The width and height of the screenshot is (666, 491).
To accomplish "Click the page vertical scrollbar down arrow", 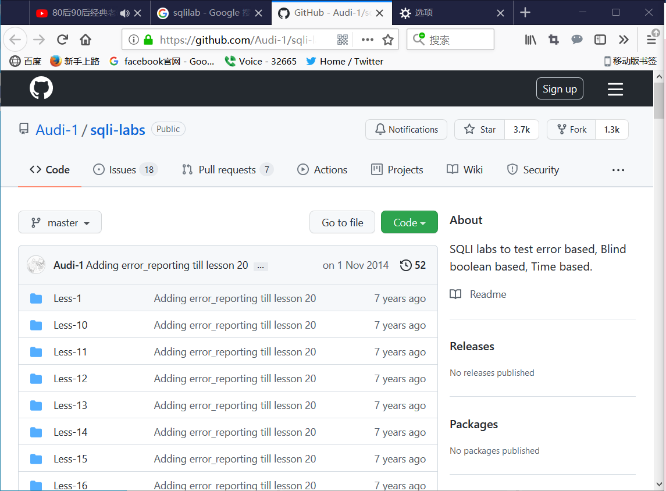I will pyautogui.click(x=659, y=484).
